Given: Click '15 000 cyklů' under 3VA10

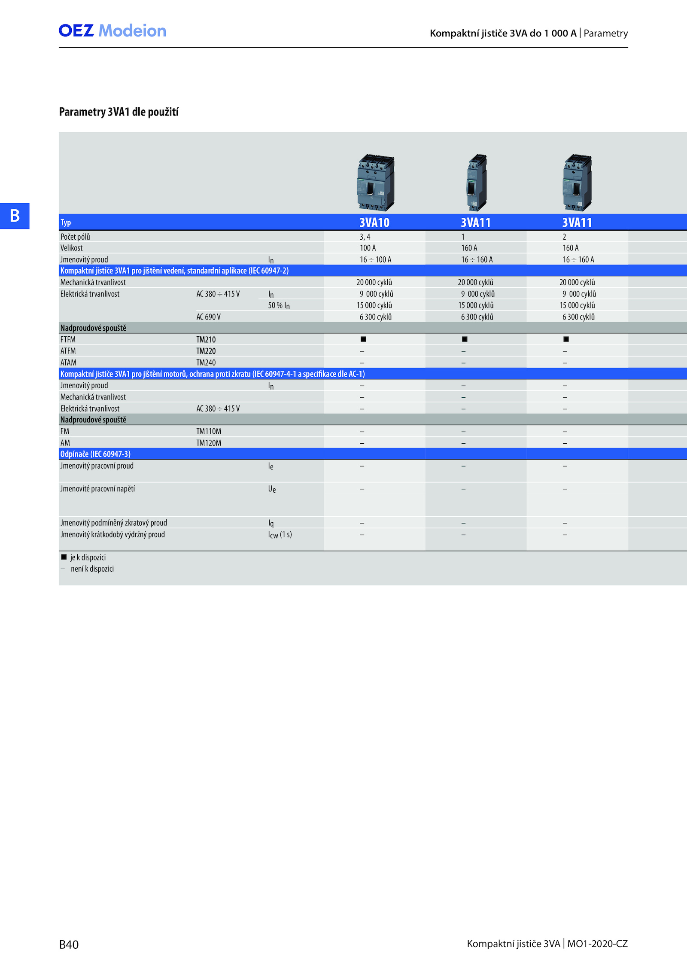Looking at the screenshot, I should (x=374, y=305).
